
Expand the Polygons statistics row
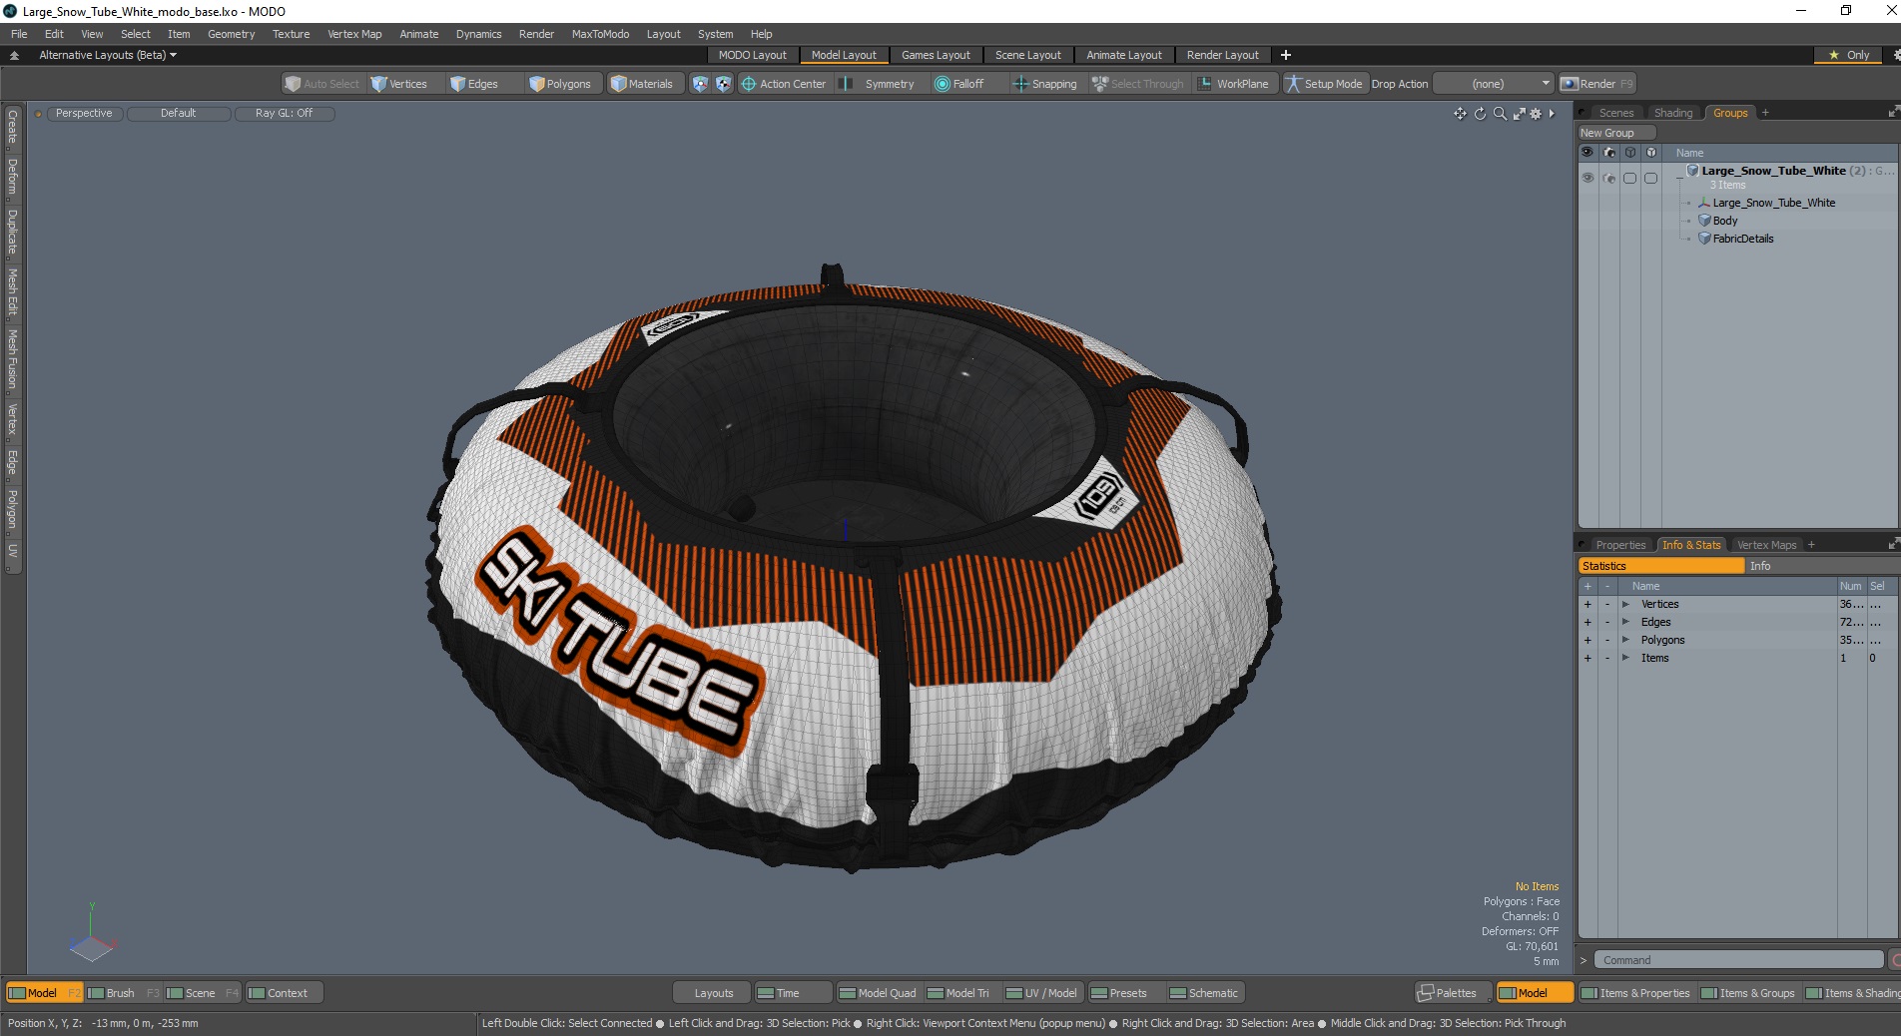coord(1625,640)
